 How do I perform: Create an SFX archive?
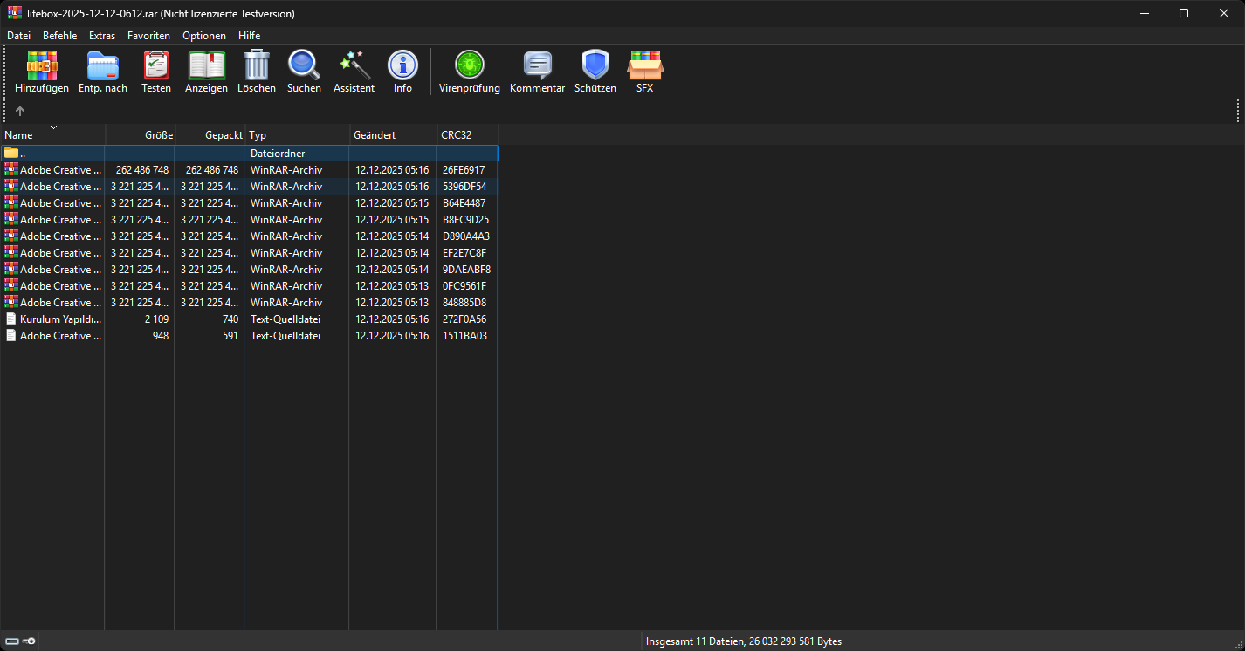[645, 72]
